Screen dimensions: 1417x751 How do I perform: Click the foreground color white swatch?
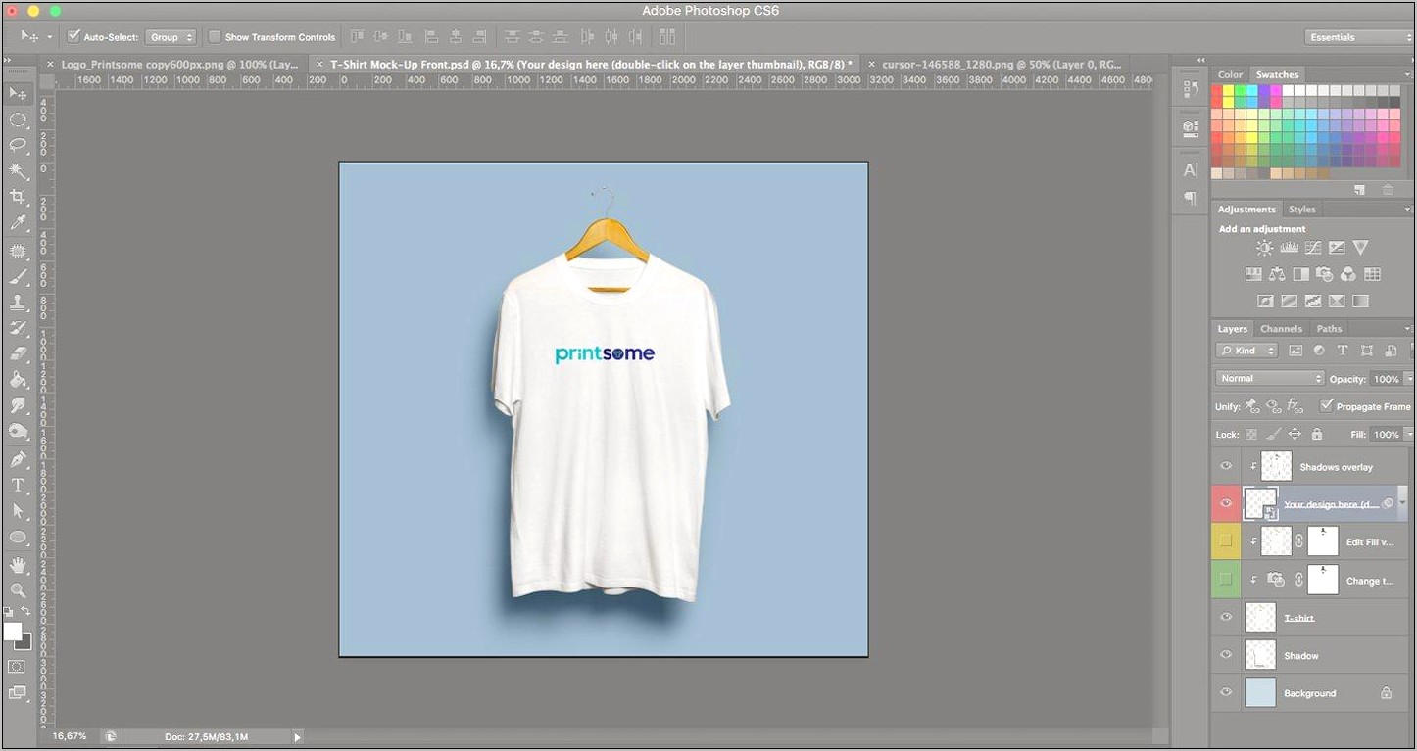[12, 632]
